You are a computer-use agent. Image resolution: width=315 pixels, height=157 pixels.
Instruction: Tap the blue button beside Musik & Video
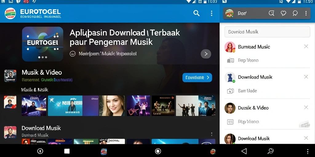click(197, 78)
